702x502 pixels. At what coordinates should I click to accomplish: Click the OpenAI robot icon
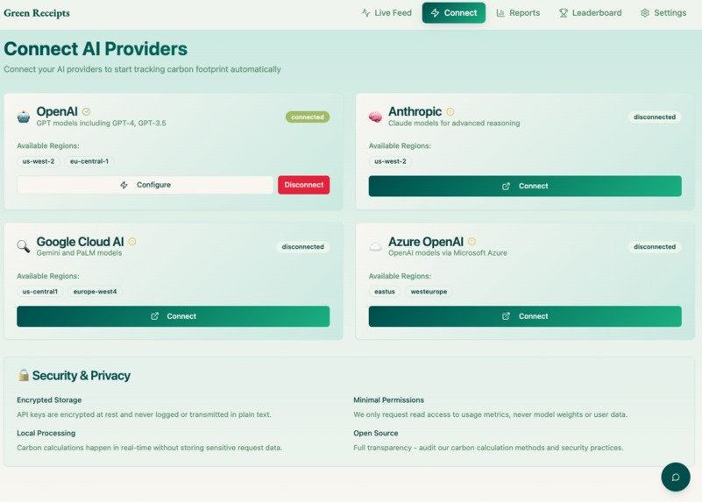[x=24, y=117]
